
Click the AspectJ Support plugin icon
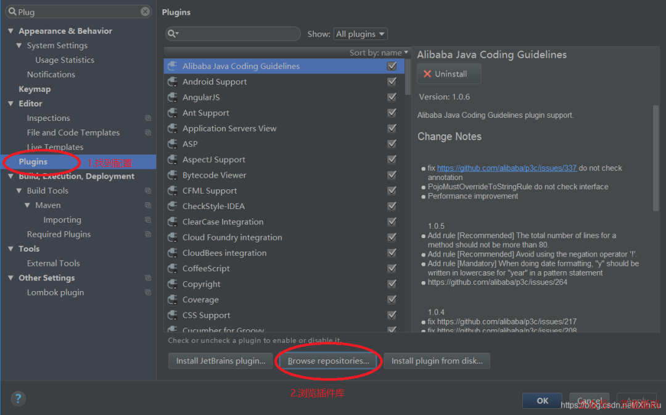tap(173, 159)
